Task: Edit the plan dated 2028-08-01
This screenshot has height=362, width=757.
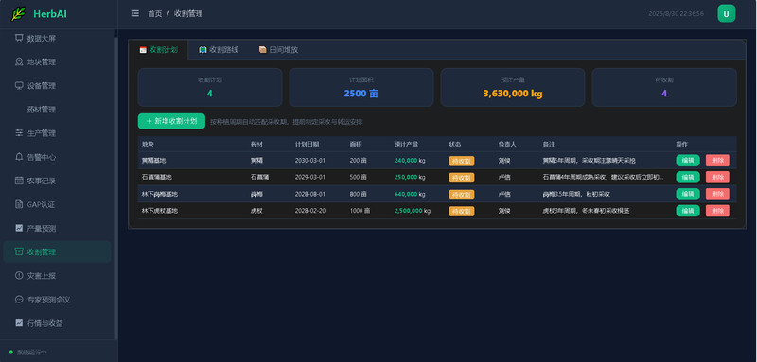Action: [x=688, y=194]
